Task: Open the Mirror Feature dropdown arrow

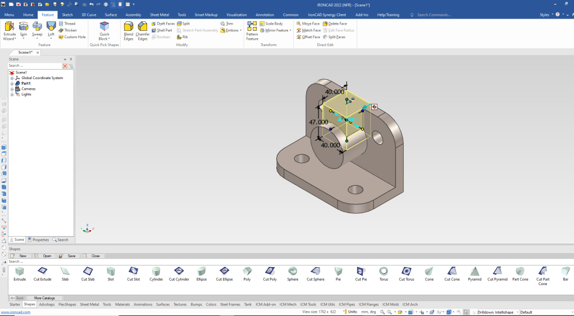Action: (x=290, y=30)
